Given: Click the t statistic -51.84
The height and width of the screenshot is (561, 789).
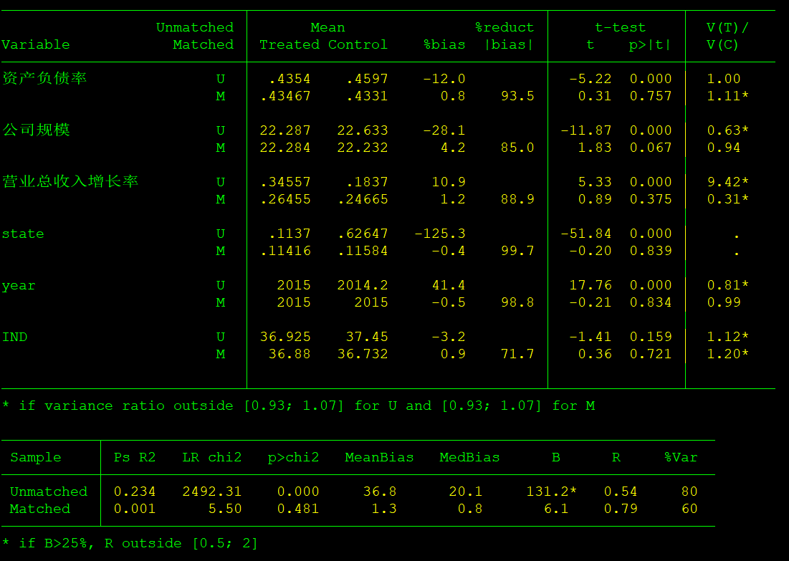Looking at the screenshot, I should [x=586, y=234].
